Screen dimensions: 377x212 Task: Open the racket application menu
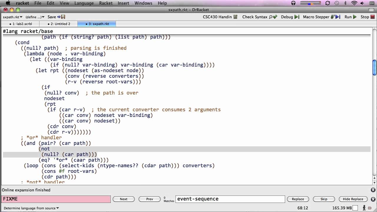point(22,3)
